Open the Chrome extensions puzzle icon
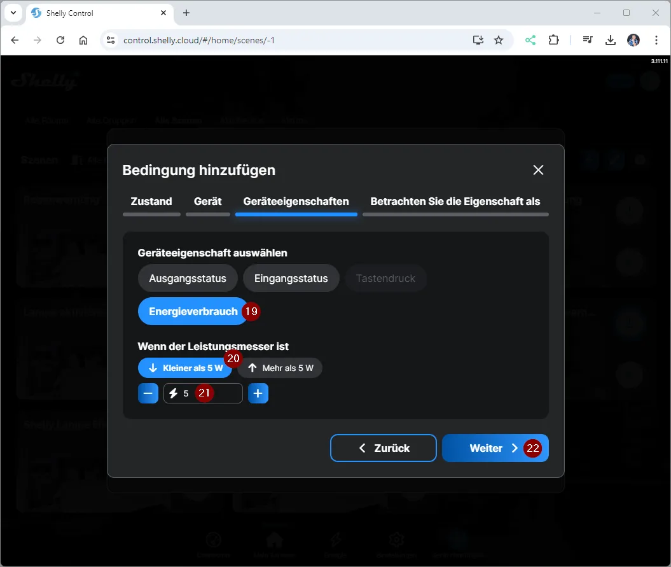Image resolution: width=671 pixels, height=567 pixels. 553,40
